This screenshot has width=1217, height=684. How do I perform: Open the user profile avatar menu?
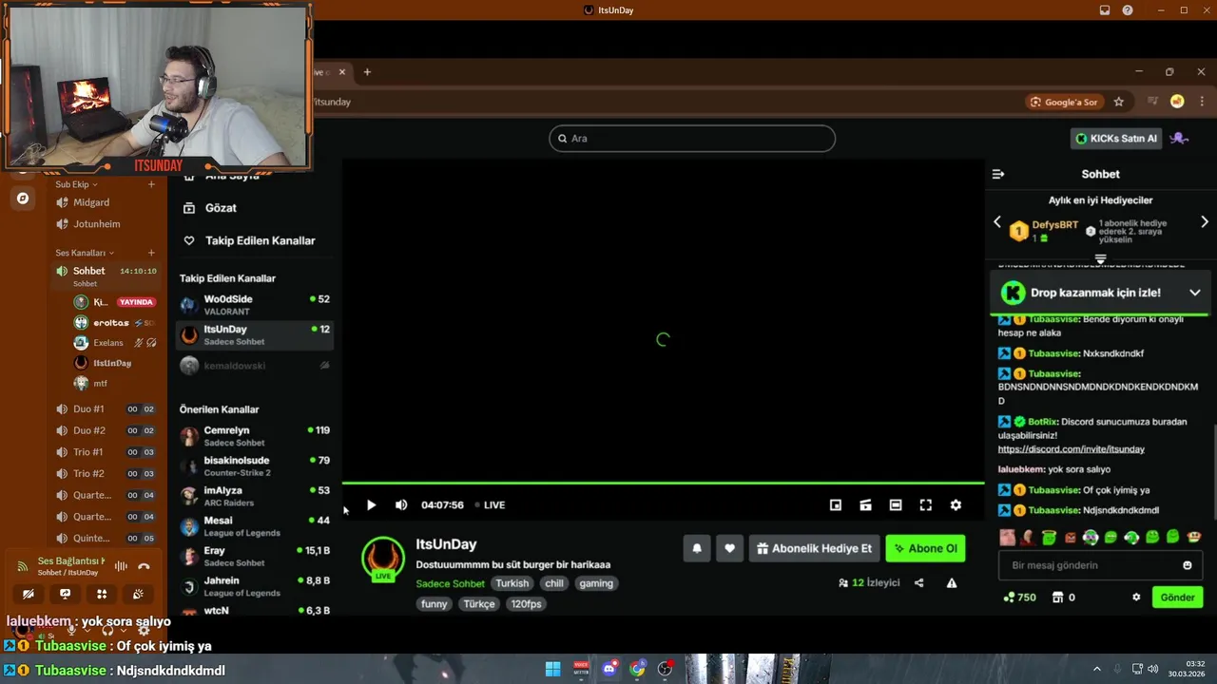[1180, 139]
